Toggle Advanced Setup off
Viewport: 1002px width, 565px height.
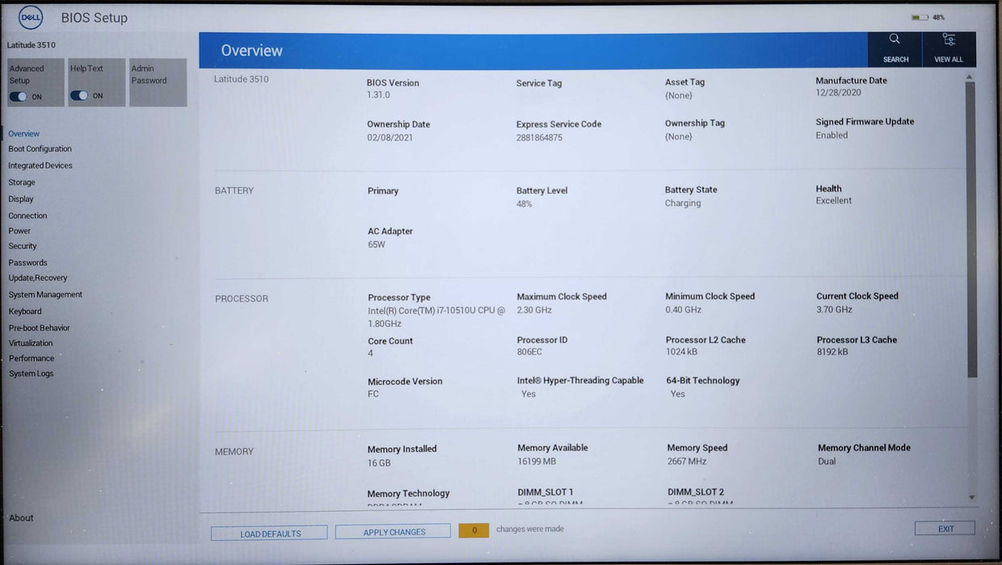click(x=19, y=95)
